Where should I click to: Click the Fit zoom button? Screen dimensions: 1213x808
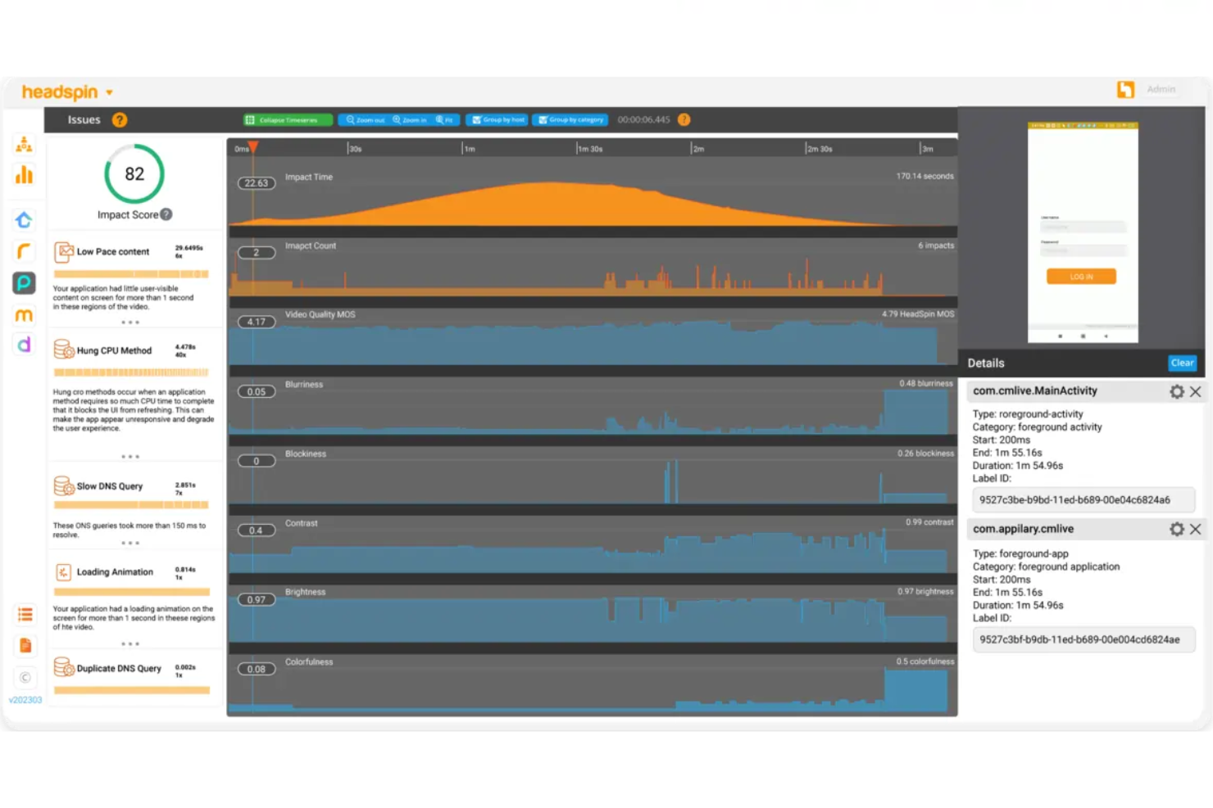[445, 120]
